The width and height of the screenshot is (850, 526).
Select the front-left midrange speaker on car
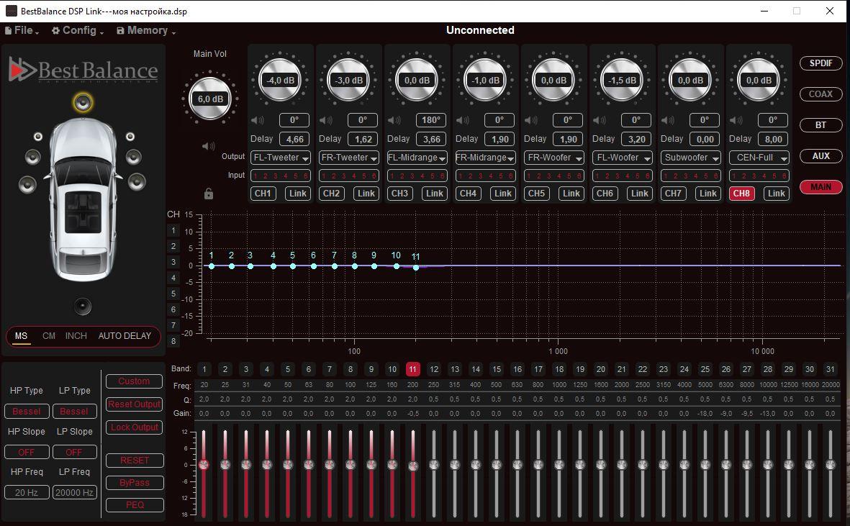click(33, 157)
